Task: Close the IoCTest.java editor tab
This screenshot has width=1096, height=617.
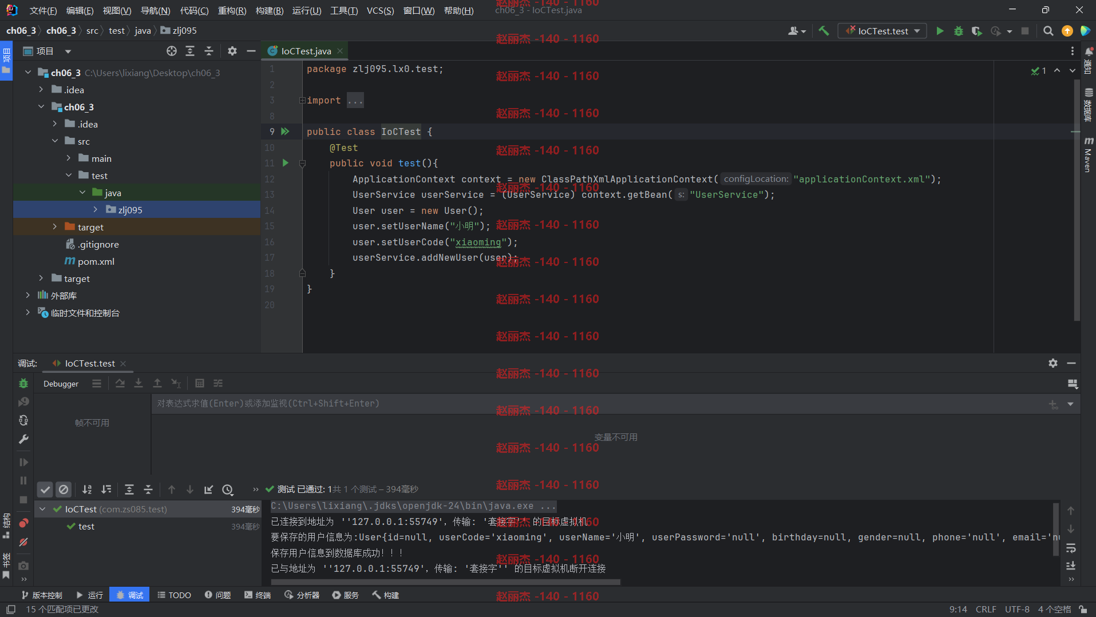Action: [340, 51]
